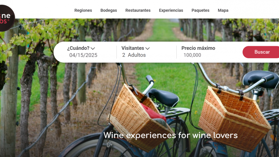Open the Paquetes menu item
This screenshot has width=279, height=157.
point(200,10)
